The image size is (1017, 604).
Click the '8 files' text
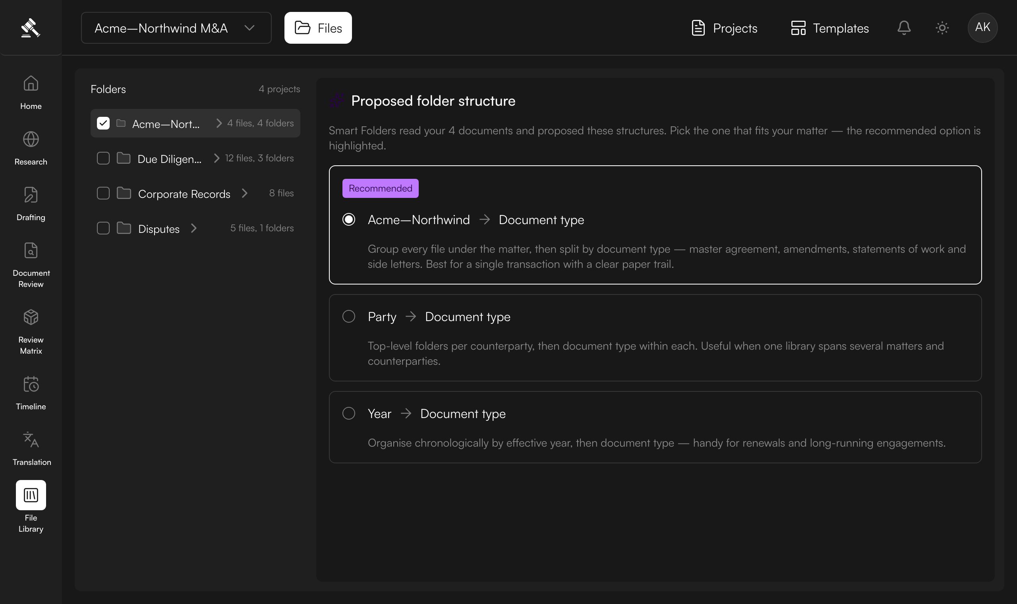point(282,193)
